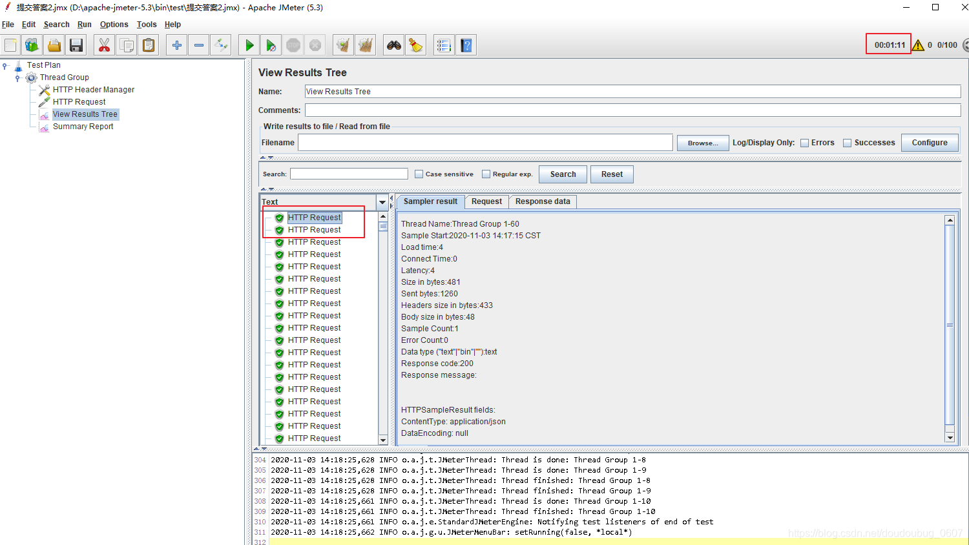Expand all tree nodes with plus icon
The width and height of the screenshot is (969, 545).
coord(176,45)
